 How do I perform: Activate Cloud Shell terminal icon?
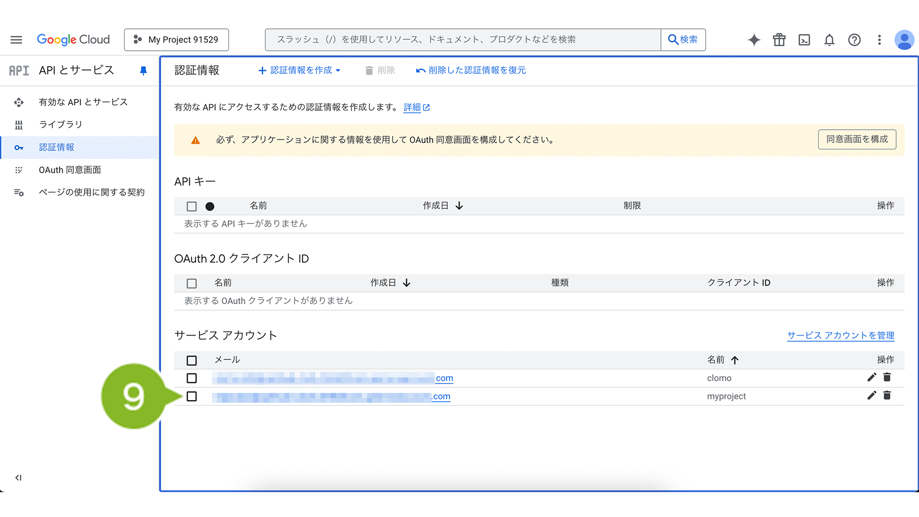804,40
